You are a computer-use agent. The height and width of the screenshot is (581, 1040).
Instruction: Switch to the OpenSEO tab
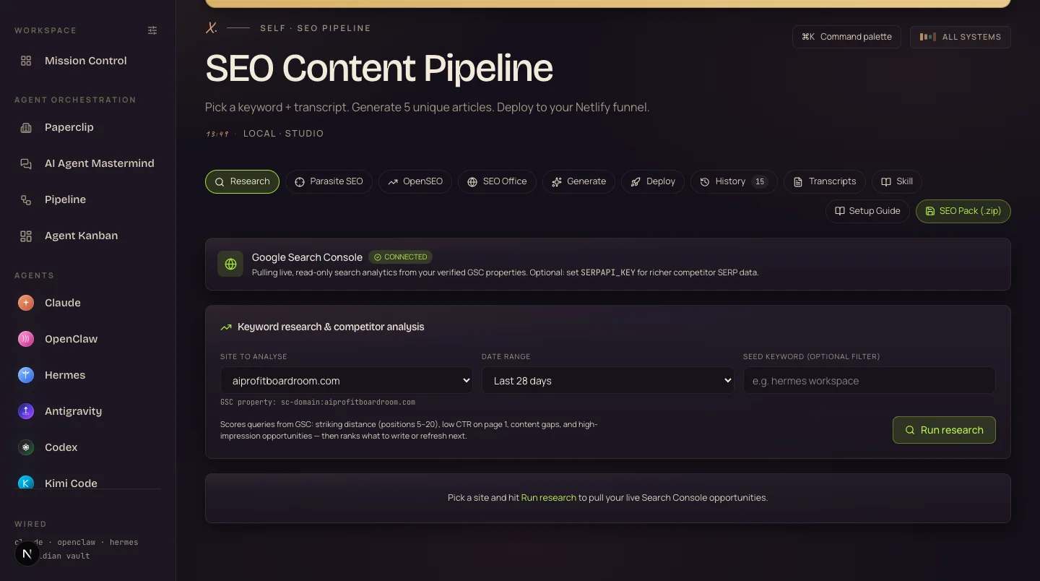pyautogui.click(x=415, y=181)
